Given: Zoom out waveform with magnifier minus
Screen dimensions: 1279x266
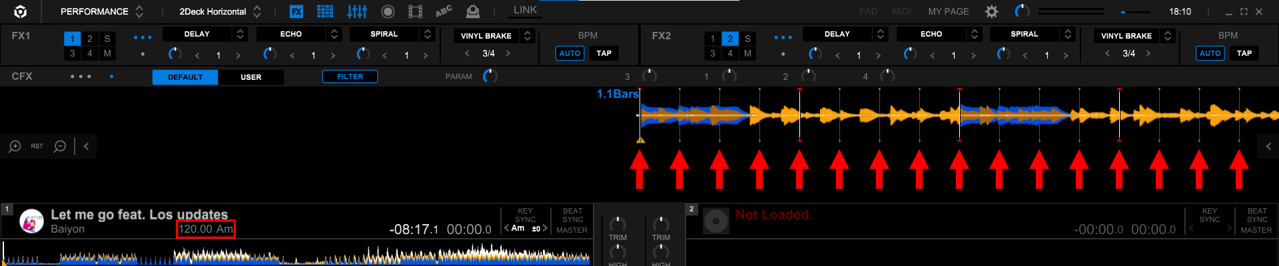Looking at the screenshot, I should click(60, 146).
